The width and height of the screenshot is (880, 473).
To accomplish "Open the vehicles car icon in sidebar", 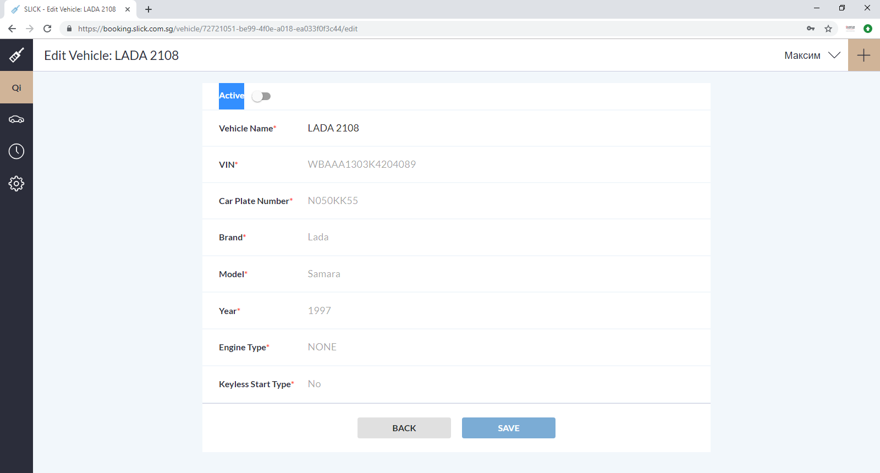I will click(x=16, y=119).
